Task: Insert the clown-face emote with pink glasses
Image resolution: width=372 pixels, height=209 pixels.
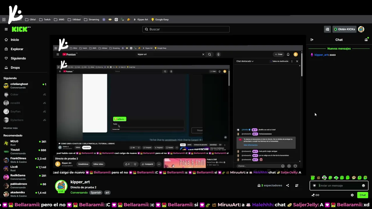Action: tap(324, 178)
